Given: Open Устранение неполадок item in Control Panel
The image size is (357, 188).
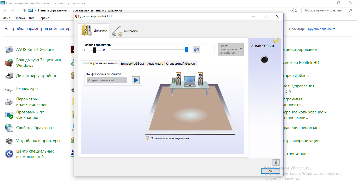Looking at the screenshot, I should pyautogui.click(x=301, y=128).
